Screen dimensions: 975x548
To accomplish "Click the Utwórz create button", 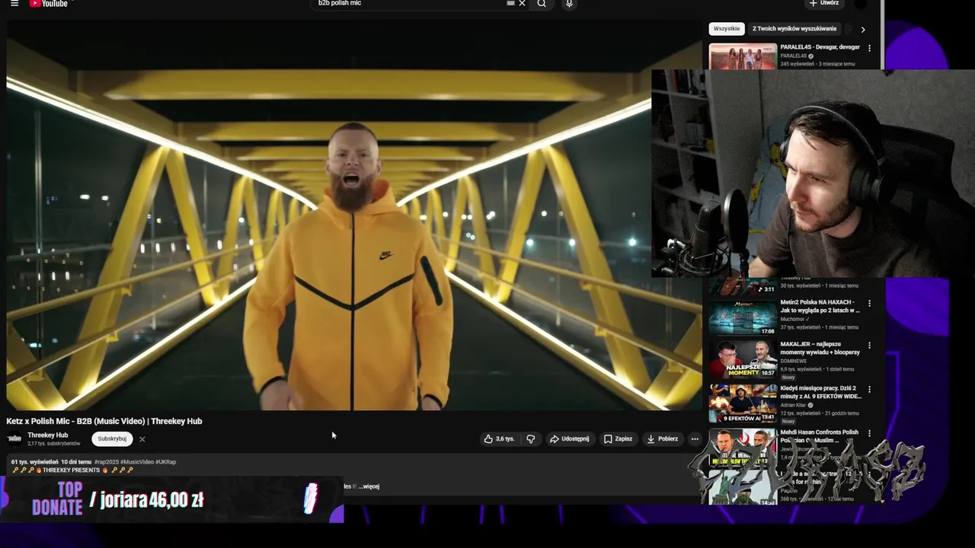I will click(x=826, y=4).
